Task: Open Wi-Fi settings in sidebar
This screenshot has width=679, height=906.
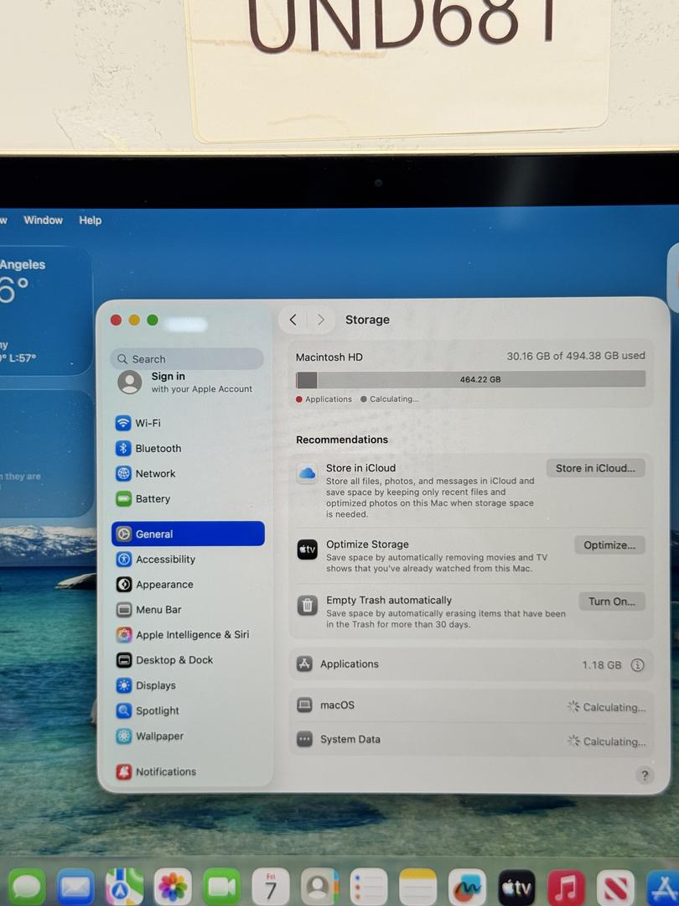Action: coord(148,423)
